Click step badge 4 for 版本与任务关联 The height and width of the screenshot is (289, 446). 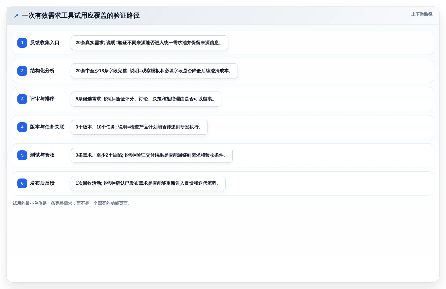(x=22, y=127)
